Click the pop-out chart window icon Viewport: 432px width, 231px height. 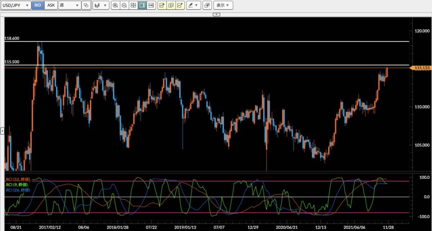207,5
